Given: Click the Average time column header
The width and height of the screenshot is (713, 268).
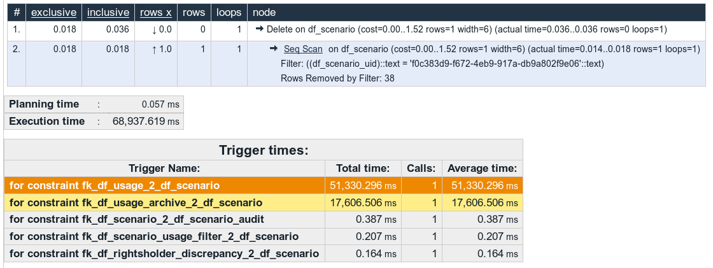Looking at the screenshot, I should pyautogui.click(x=483, y=168).
